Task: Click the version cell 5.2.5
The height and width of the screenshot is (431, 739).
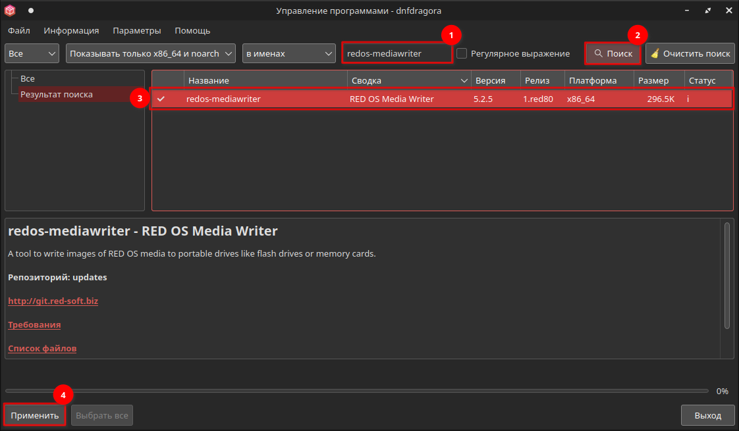Action: click(483, 99)
